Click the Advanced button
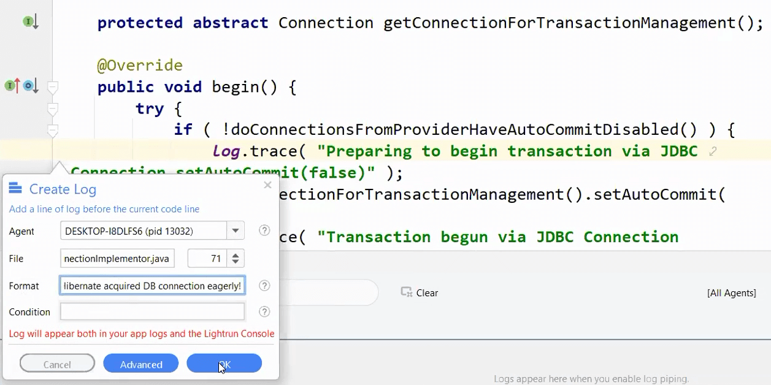 coord(141,364)
